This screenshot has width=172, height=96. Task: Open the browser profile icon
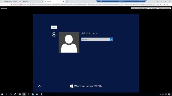(167, 5)
